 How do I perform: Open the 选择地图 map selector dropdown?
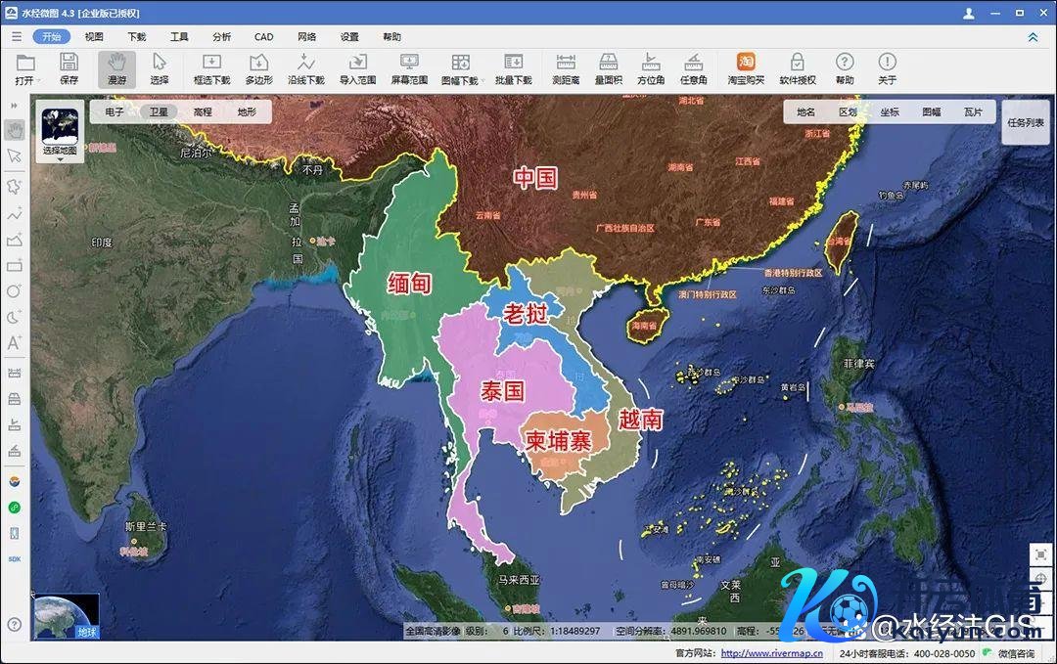pos(60,134)
